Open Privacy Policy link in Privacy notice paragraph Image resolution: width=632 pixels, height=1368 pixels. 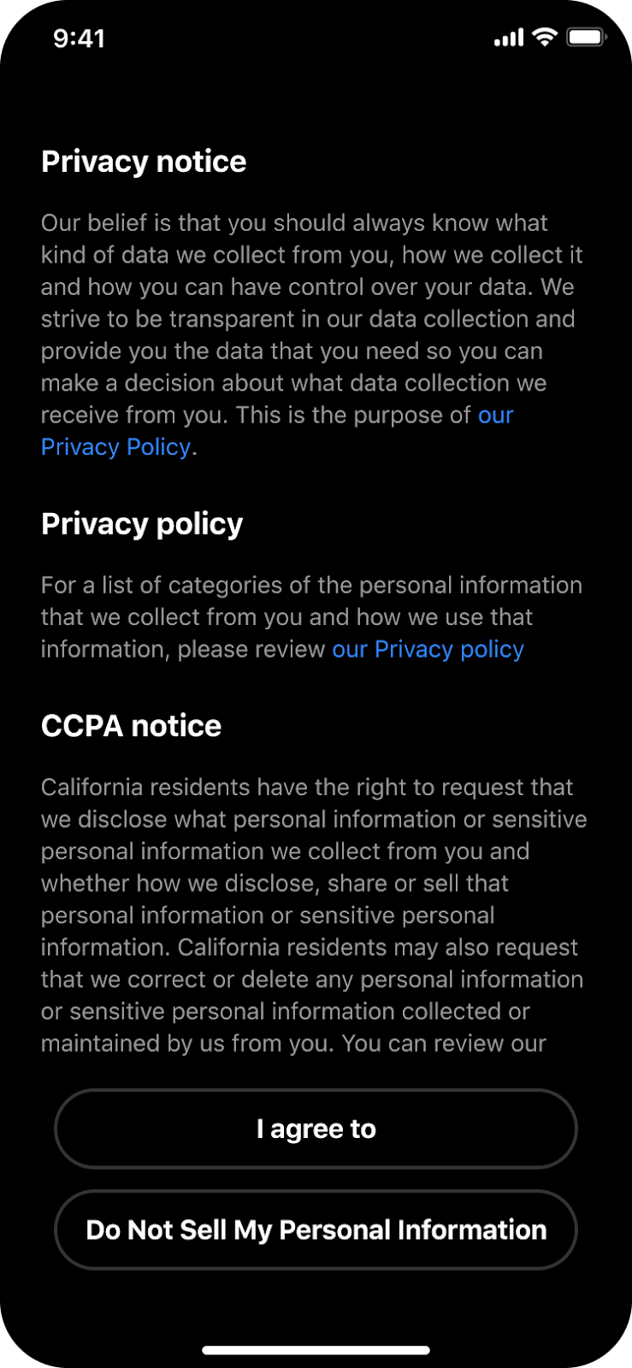[115, 447]
